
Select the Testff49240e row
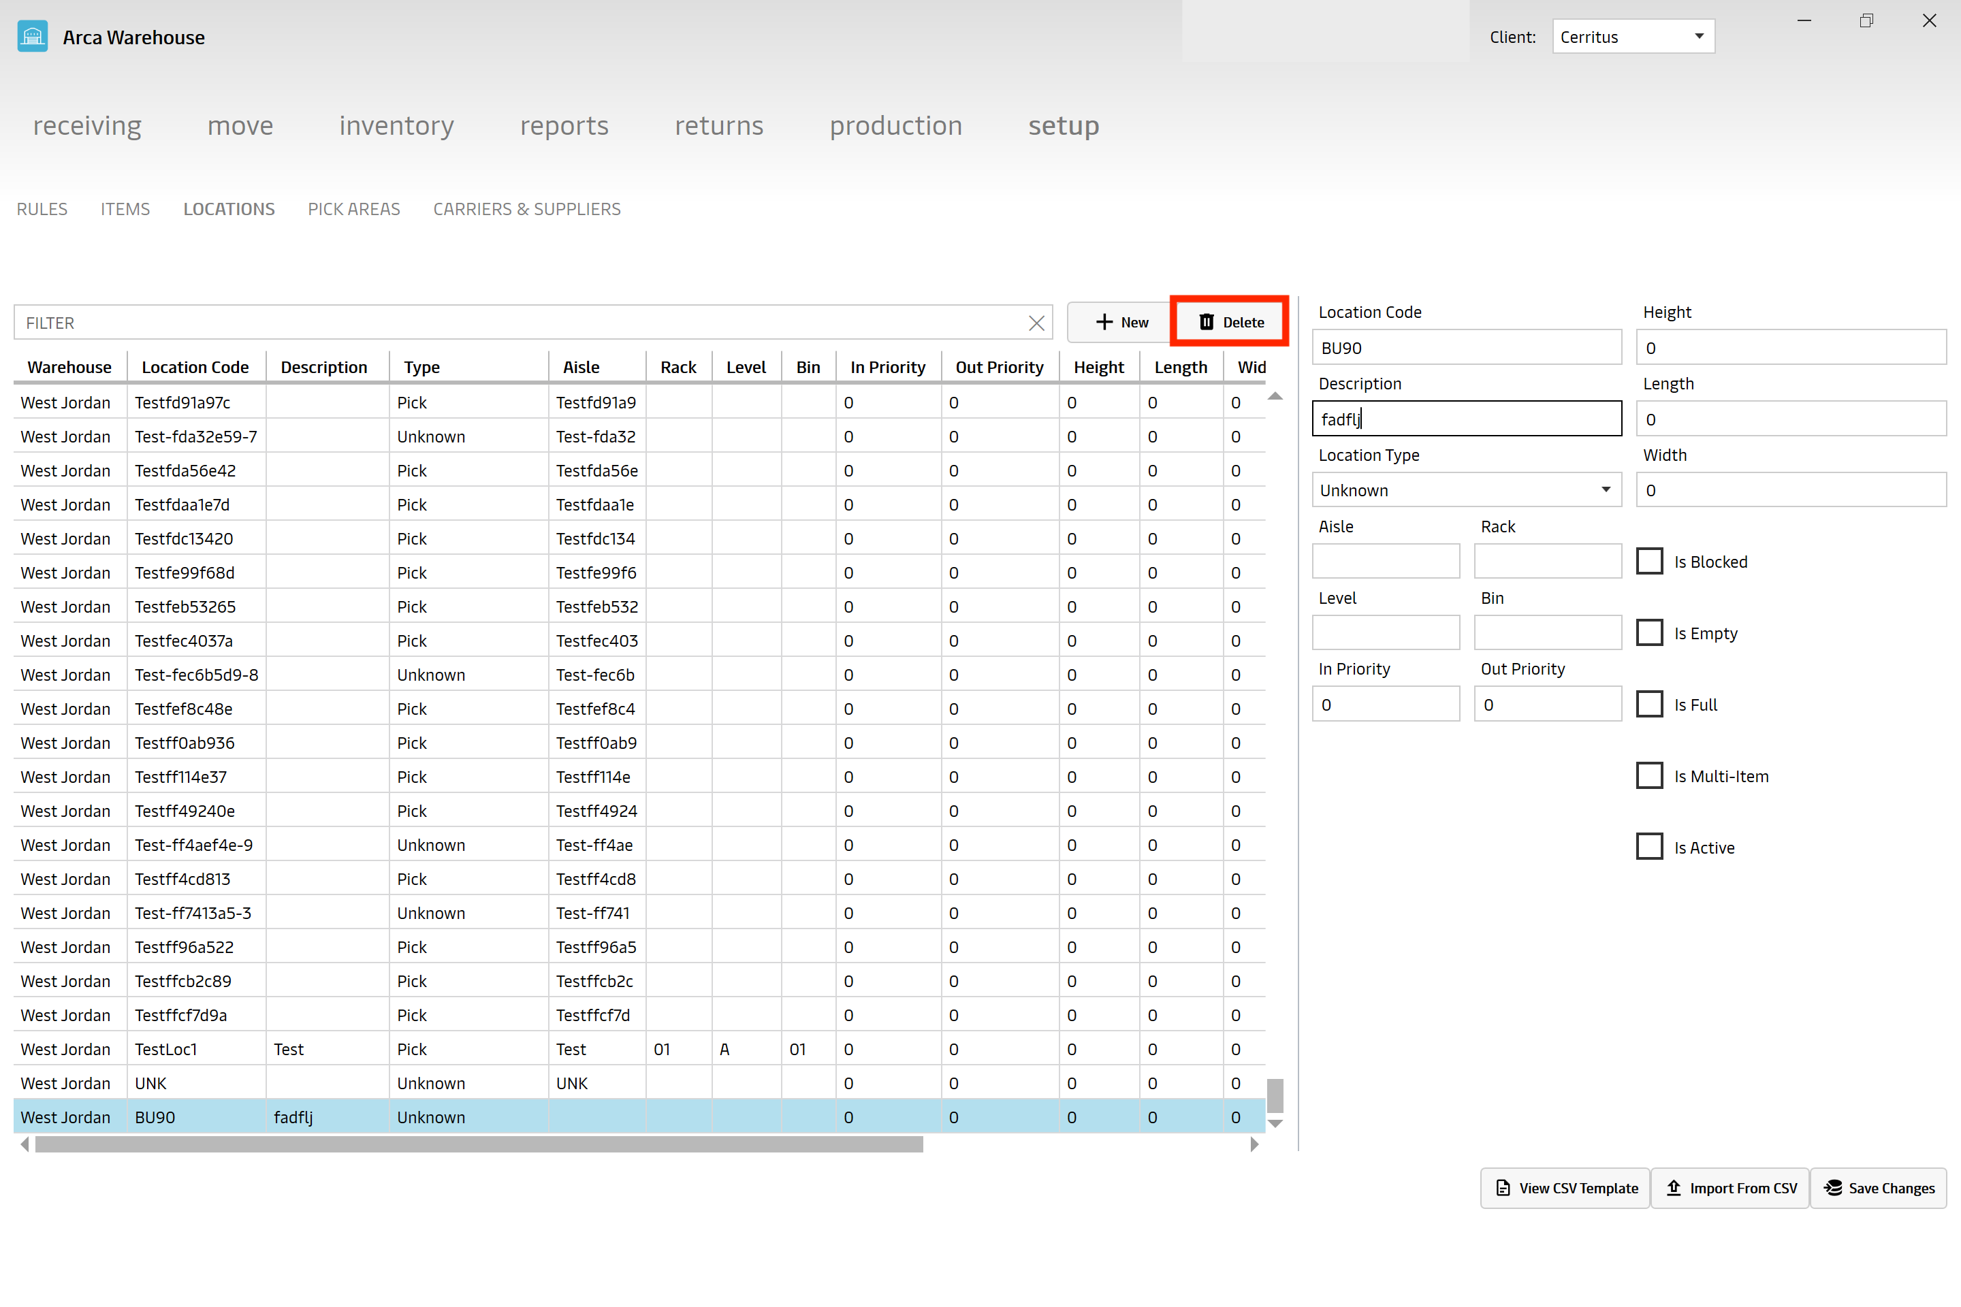[639, 811]
